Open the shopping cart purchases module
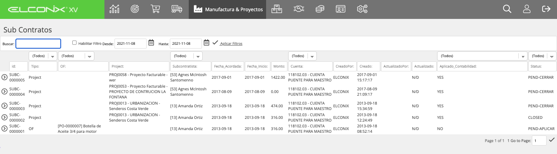 (155, 9)
